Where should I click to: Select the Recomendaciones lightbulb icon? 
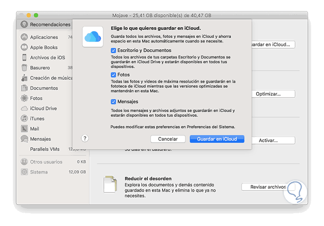(24, 24)
